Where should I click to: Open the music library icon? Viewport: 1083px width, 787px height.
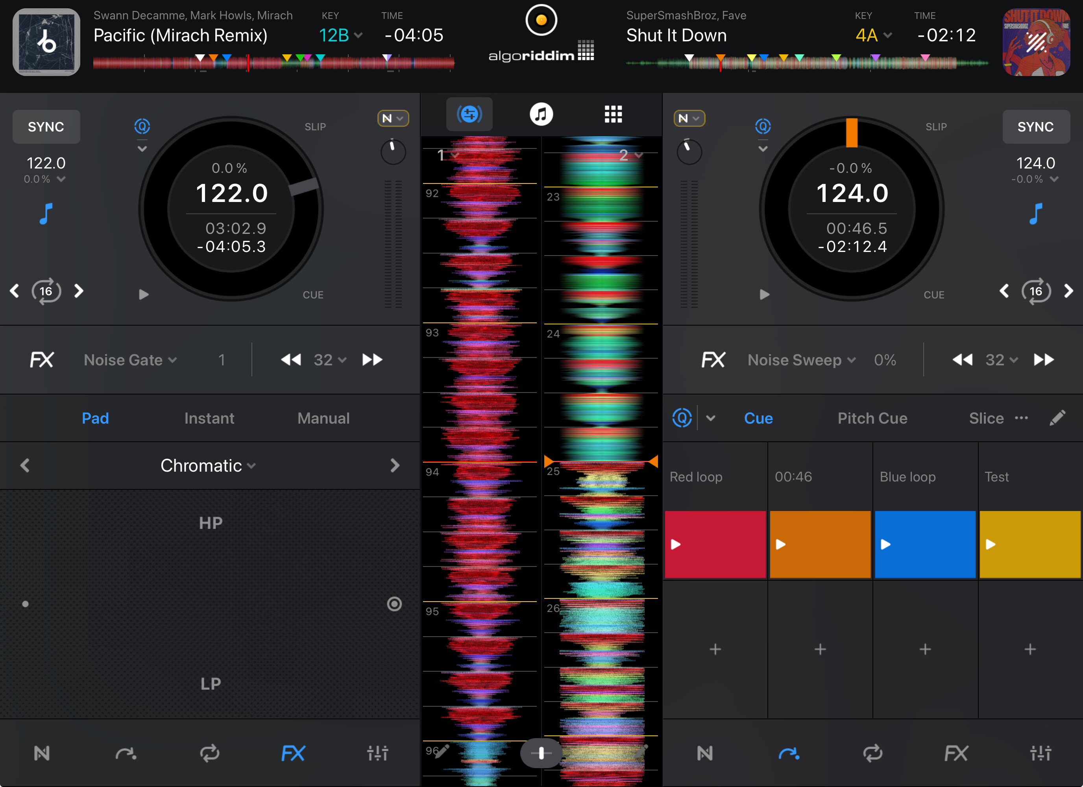[541, 114]
